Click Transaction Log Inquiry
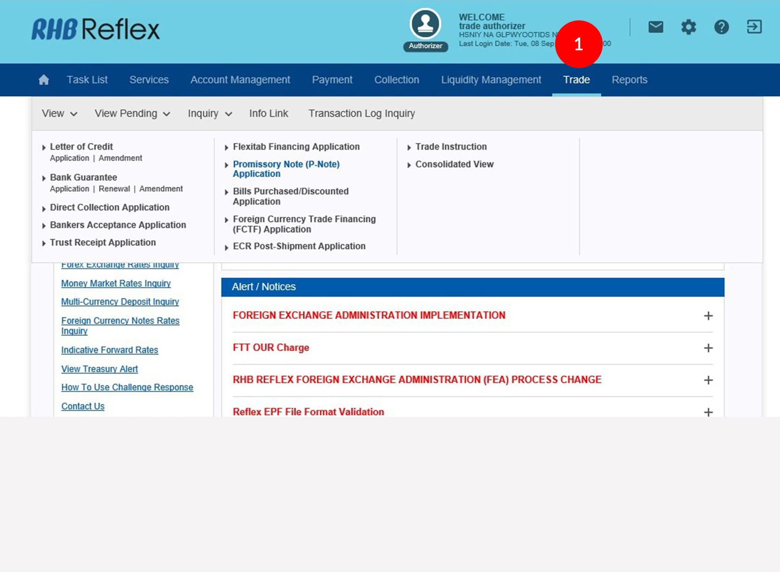This screenshot has width=780, height=572. tap(361, 114)
